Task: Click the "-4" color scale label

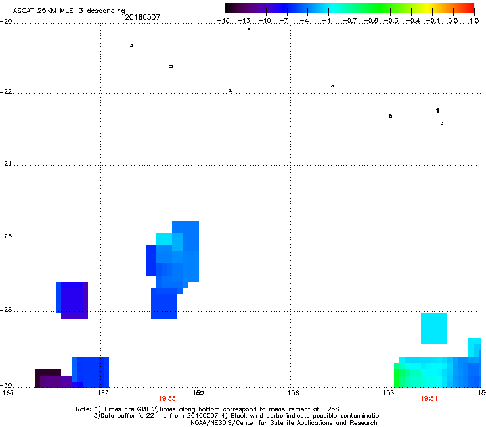Action: pos(304,21)
